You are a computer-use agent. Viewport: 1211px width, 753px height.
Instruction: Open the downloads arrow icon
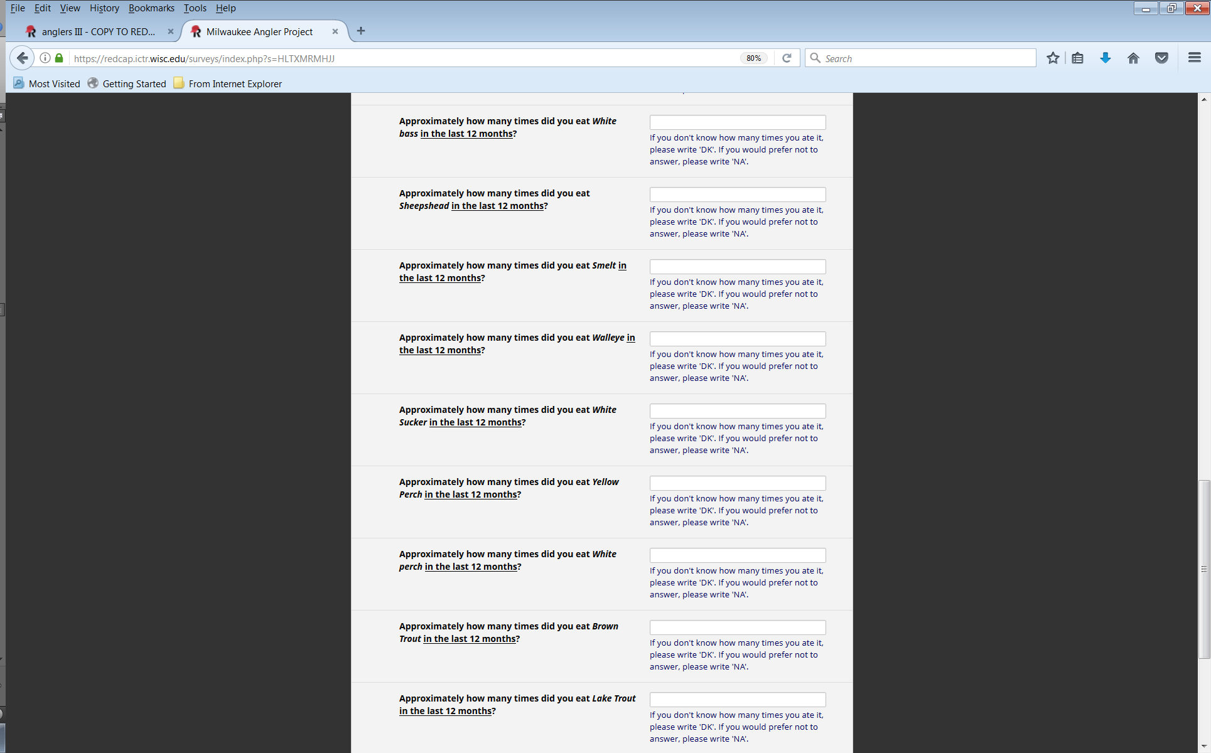click(1106, 58)
